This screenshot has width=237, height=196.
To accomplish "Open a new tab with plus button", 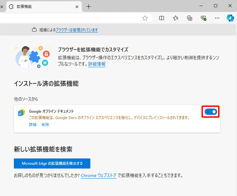I will coord(89,7).
